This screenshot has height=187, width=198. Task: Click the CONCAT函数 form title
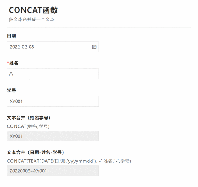tap(33, 10)
